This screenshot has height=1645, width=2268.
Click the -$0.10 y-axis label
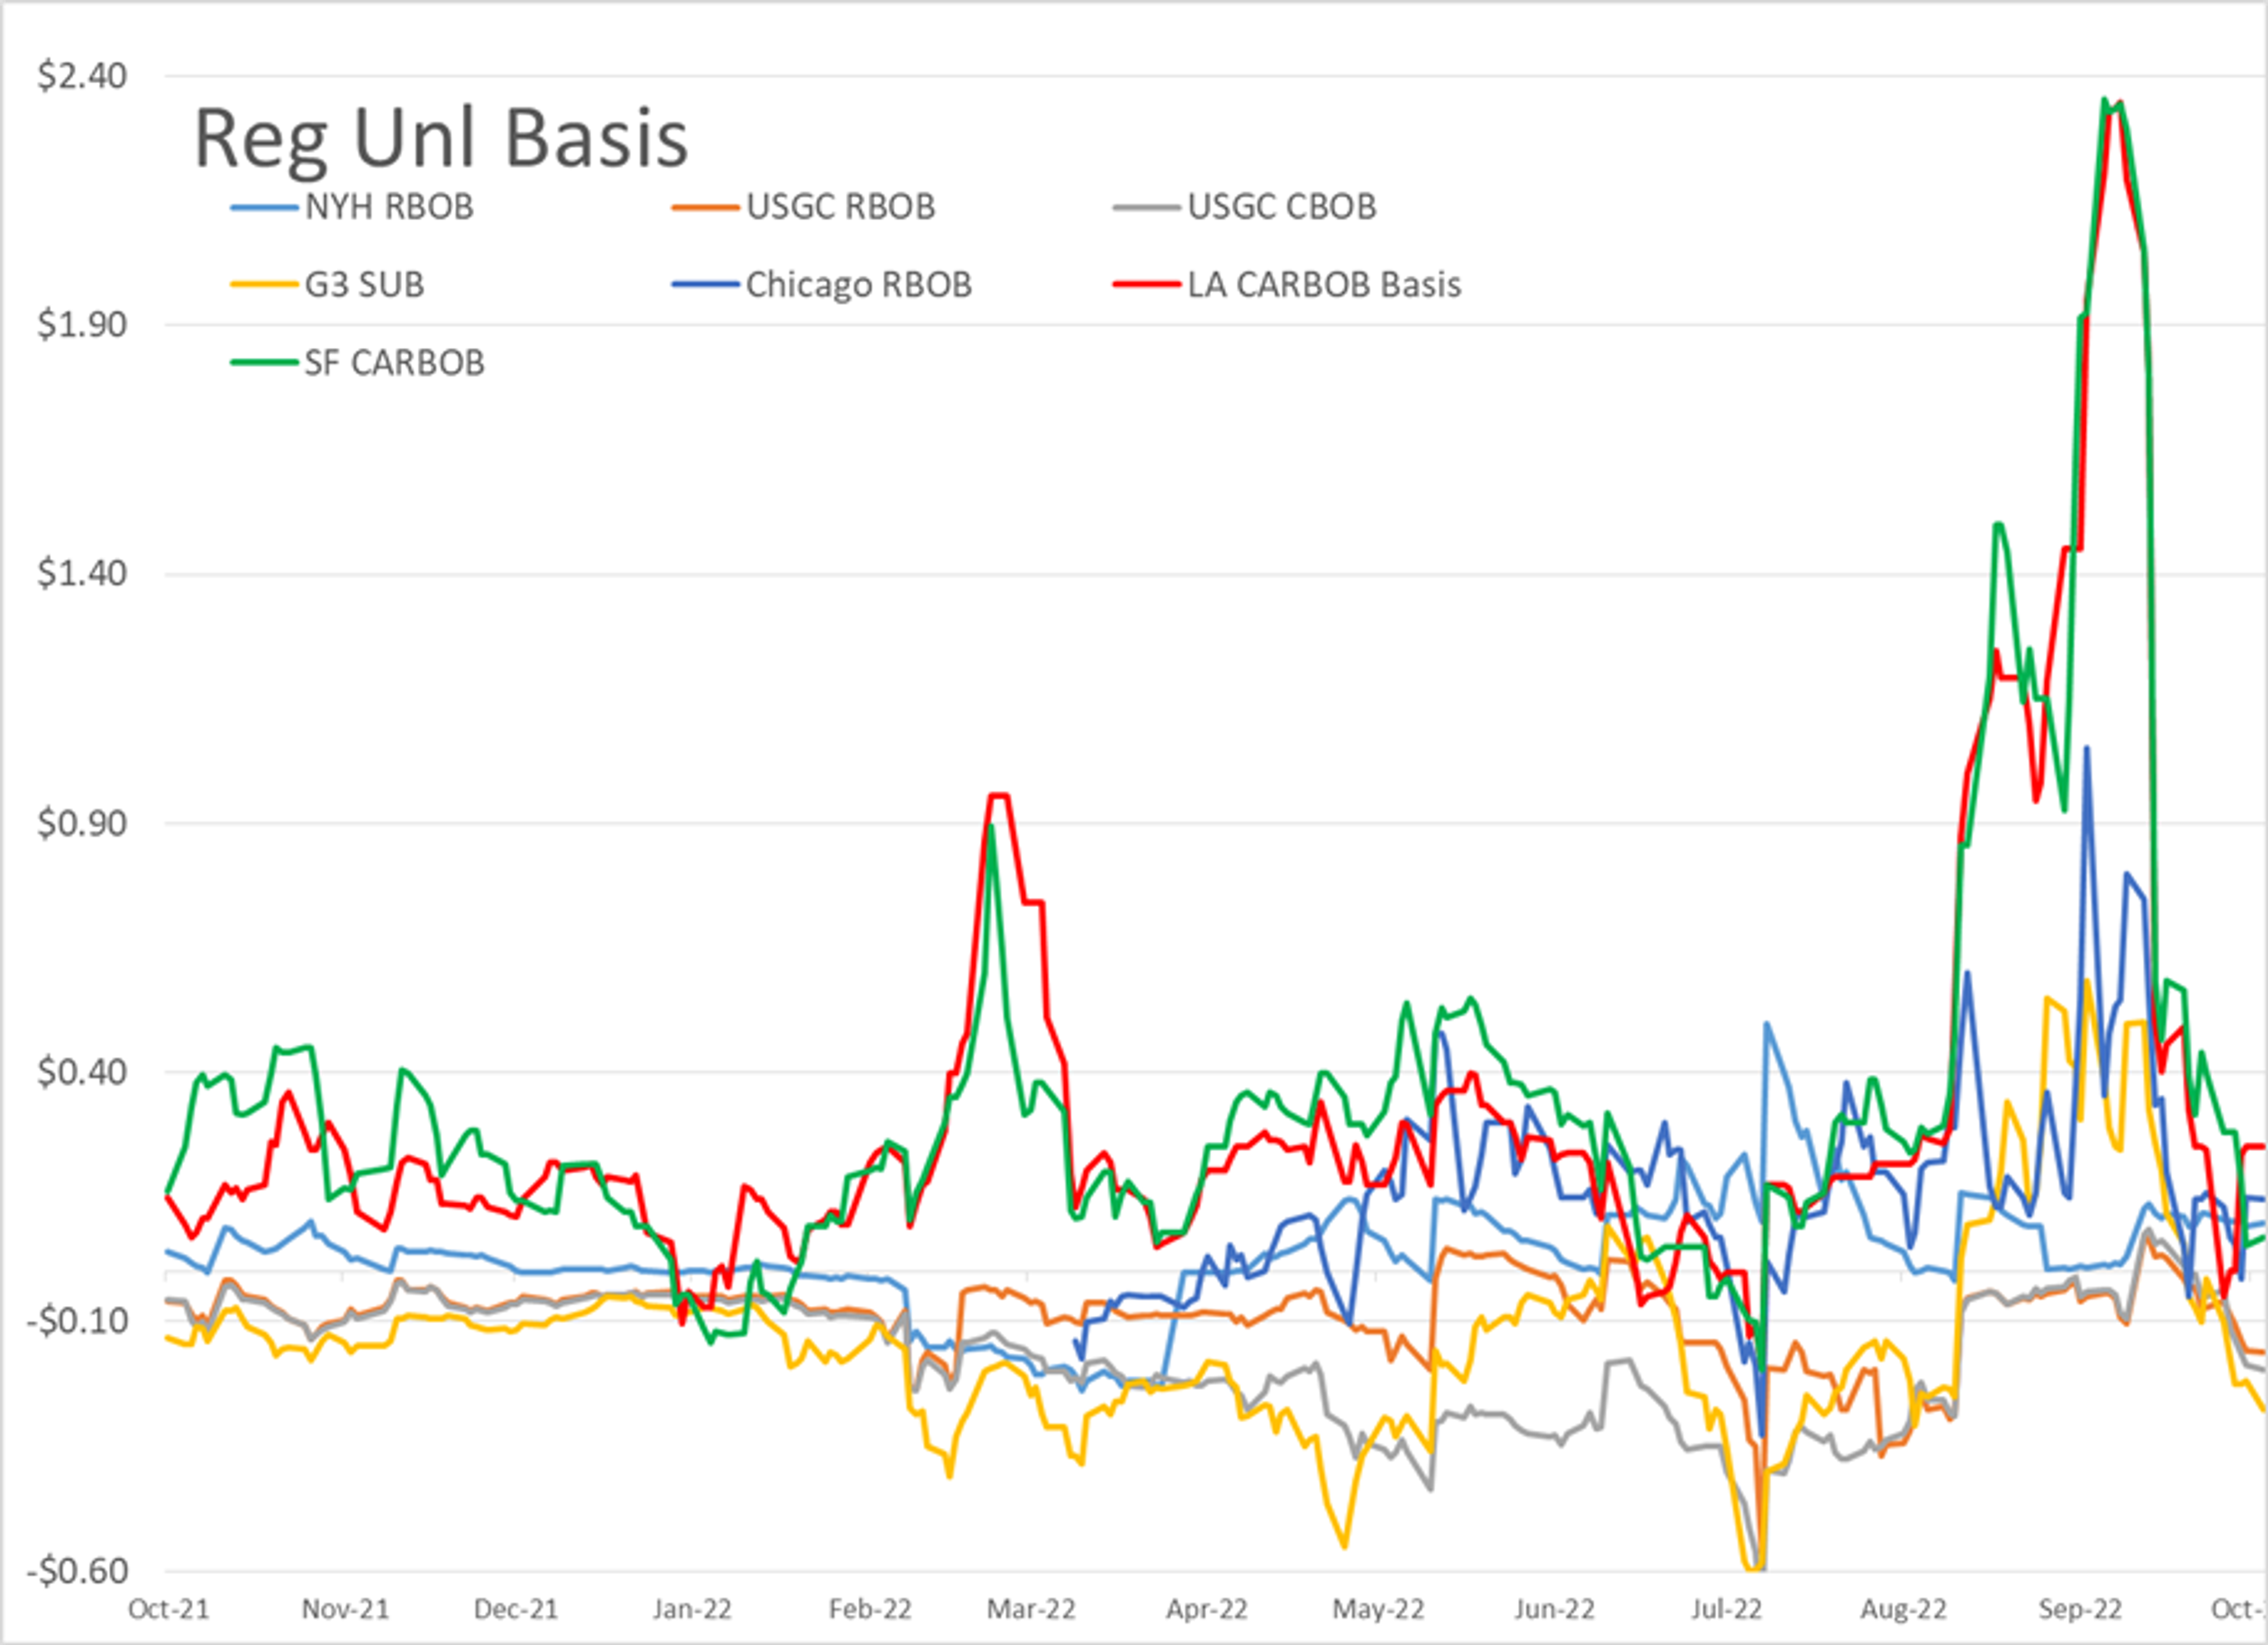(x=77, y=1321)
